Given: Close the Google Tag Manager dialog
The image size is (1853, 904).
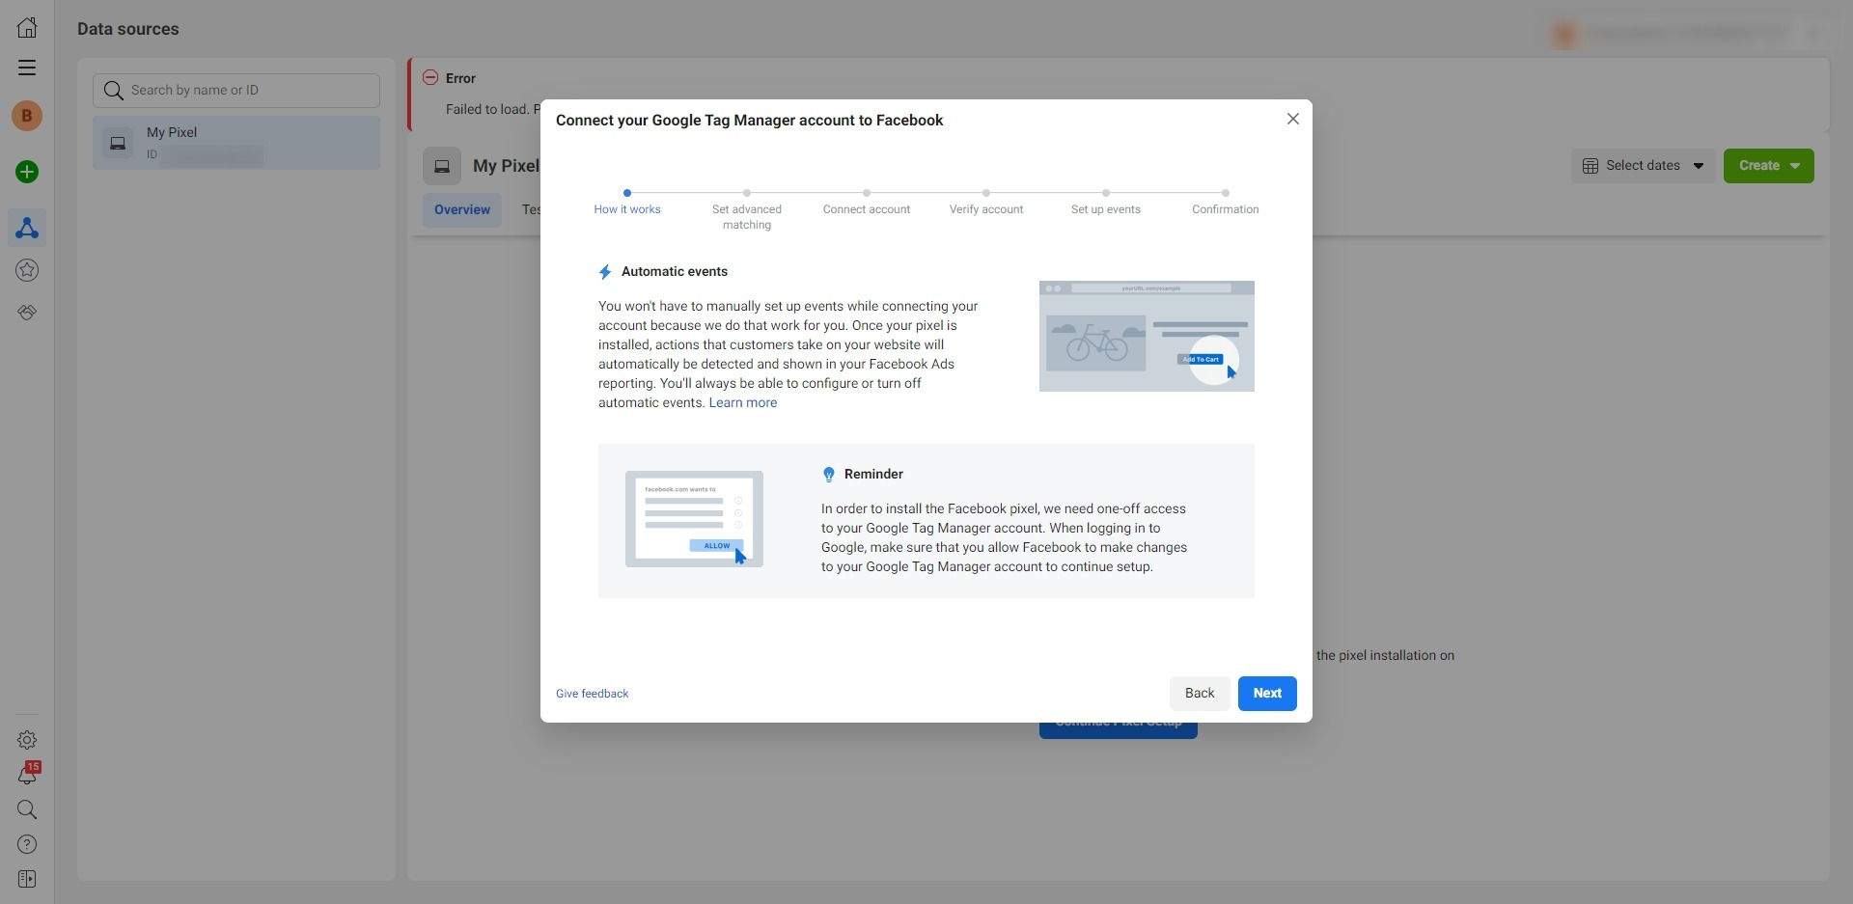Looking at the screenshot, I should tap(1293, 119).
